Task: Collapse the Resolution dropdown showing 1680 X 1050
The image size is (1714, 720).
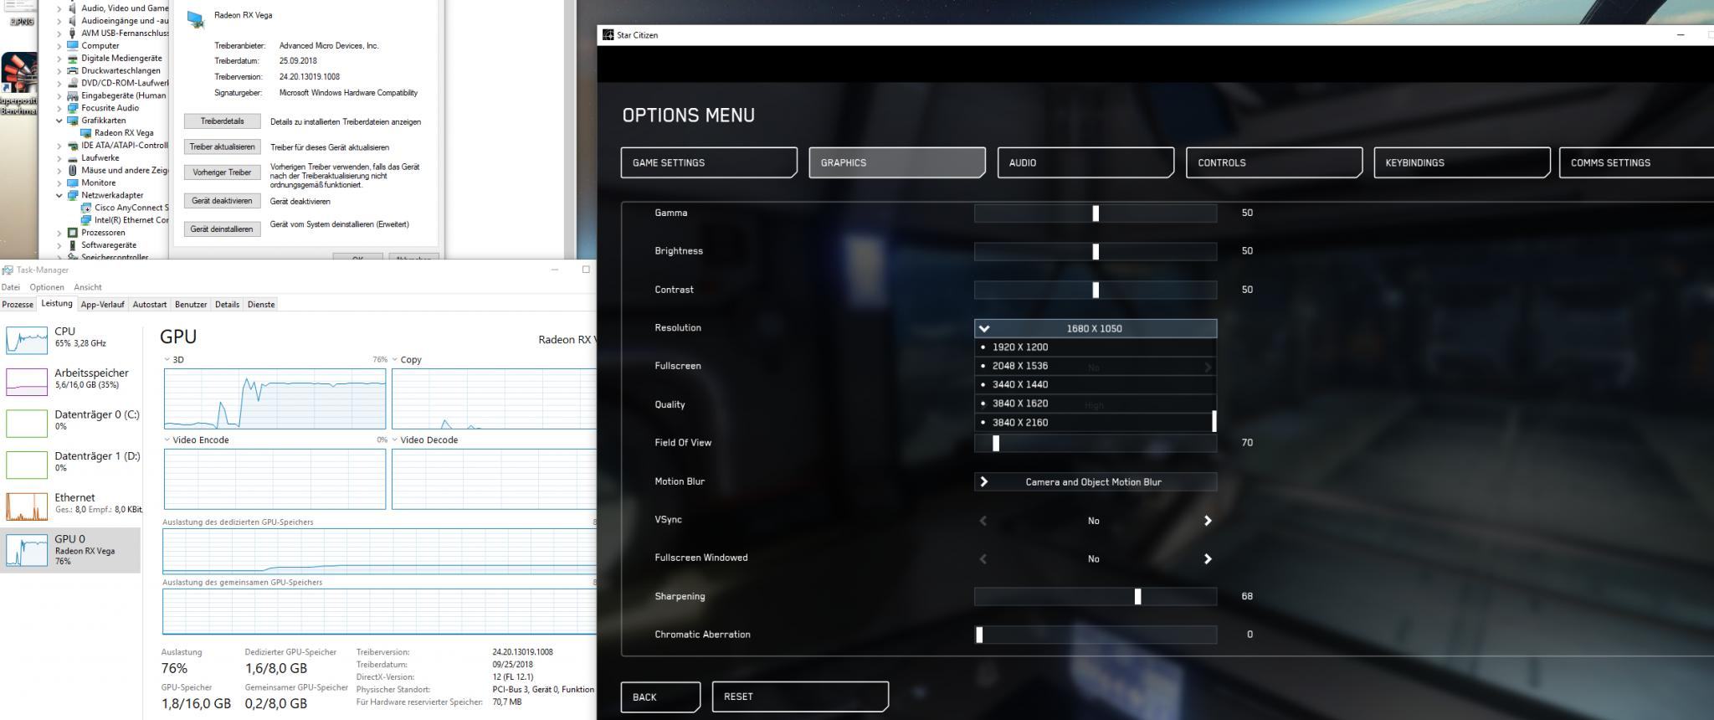Action: 1095,328
